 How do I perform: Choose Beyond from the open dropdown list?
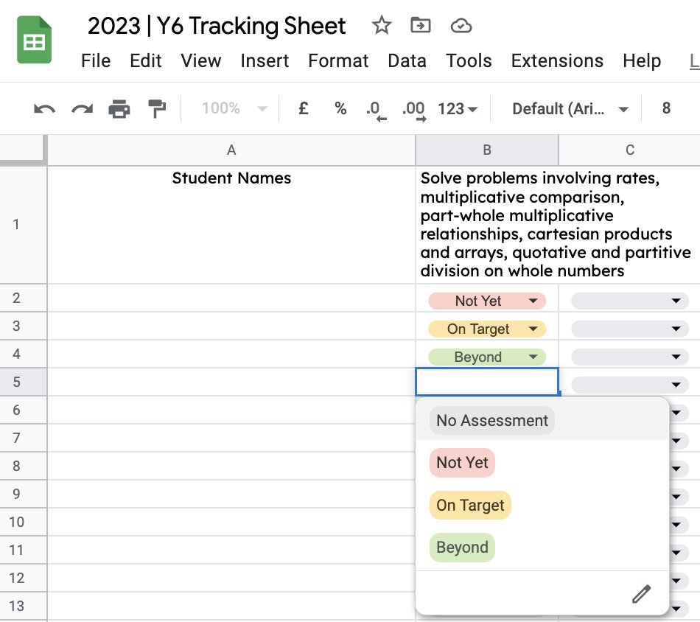462,548
